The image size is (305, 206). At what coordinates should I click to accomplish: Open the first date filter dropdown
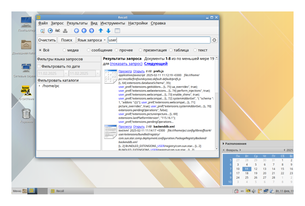click(66, 73)
